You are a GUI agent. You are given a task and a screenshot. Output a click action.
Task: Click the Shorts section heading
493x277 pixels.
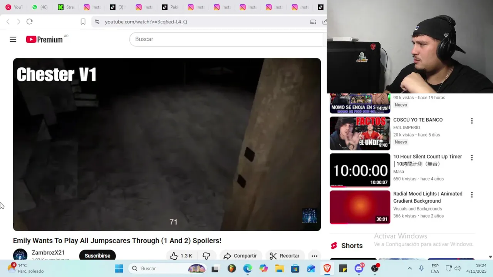352,245
